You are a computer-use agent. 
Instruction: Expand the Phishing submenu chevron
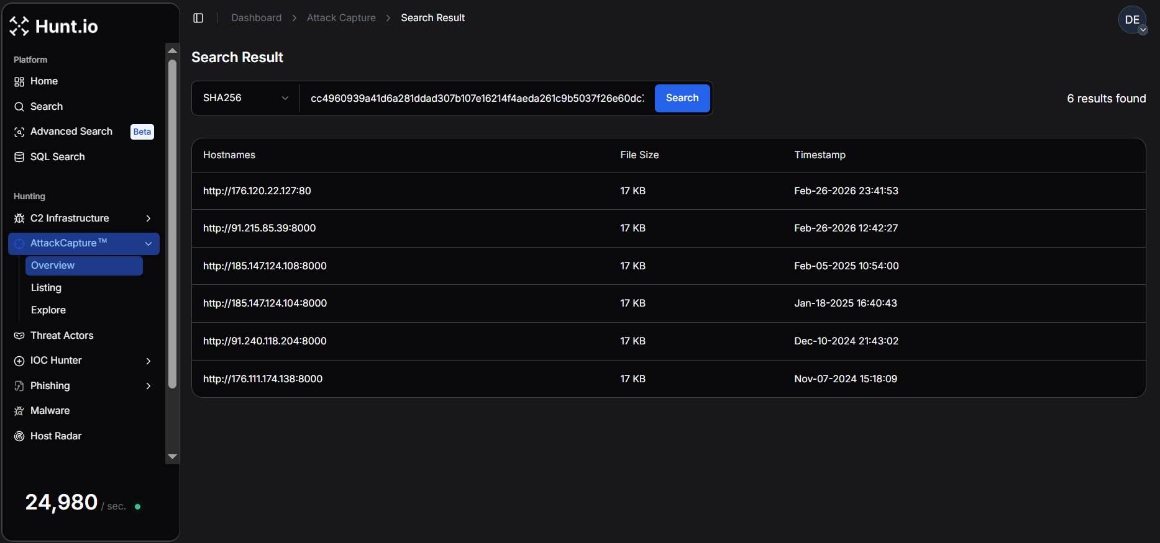(148, 386)
